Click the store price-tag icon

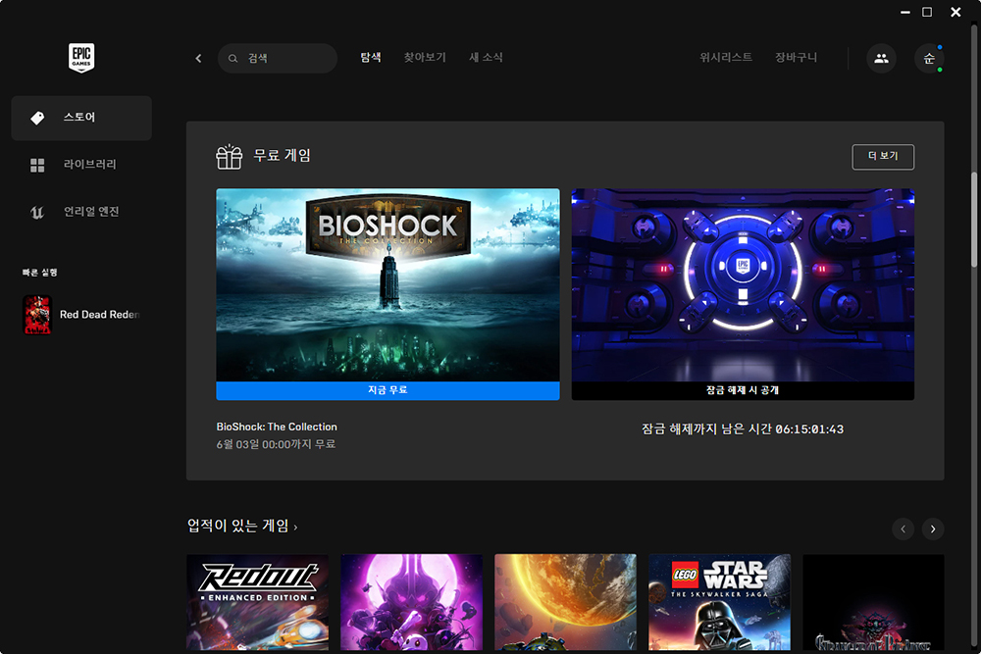coord(37,118)
